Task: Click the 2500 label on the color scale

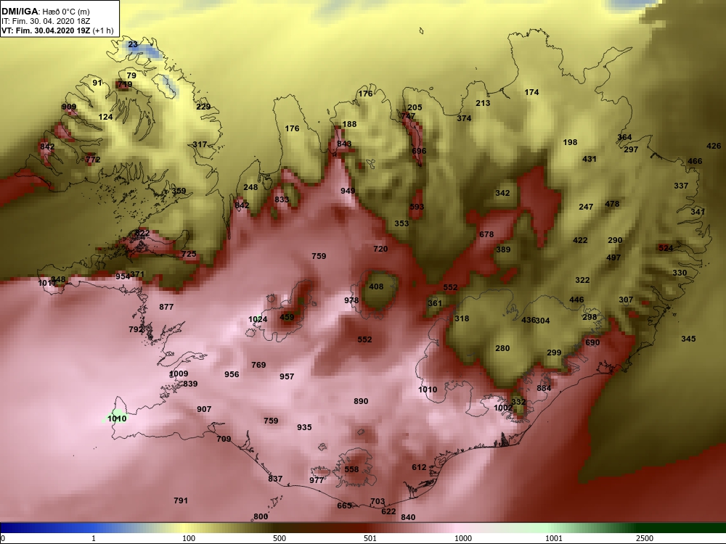Action: click(x=645, y=538)
